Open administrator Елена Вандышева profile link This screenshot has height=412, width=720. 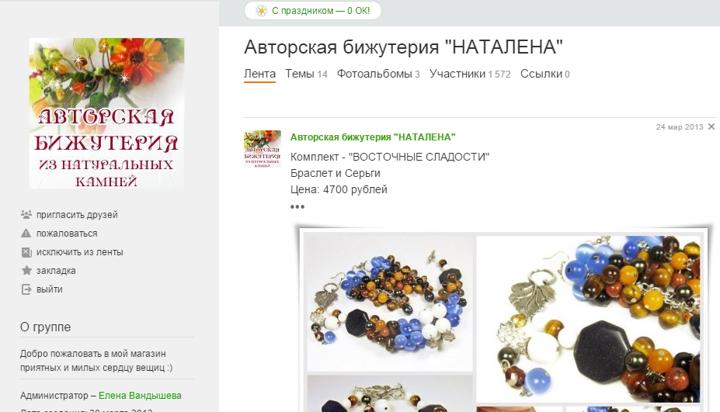140,395
